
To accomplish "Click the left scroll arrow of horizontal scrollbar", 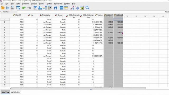I will click(x=11, y=88).
